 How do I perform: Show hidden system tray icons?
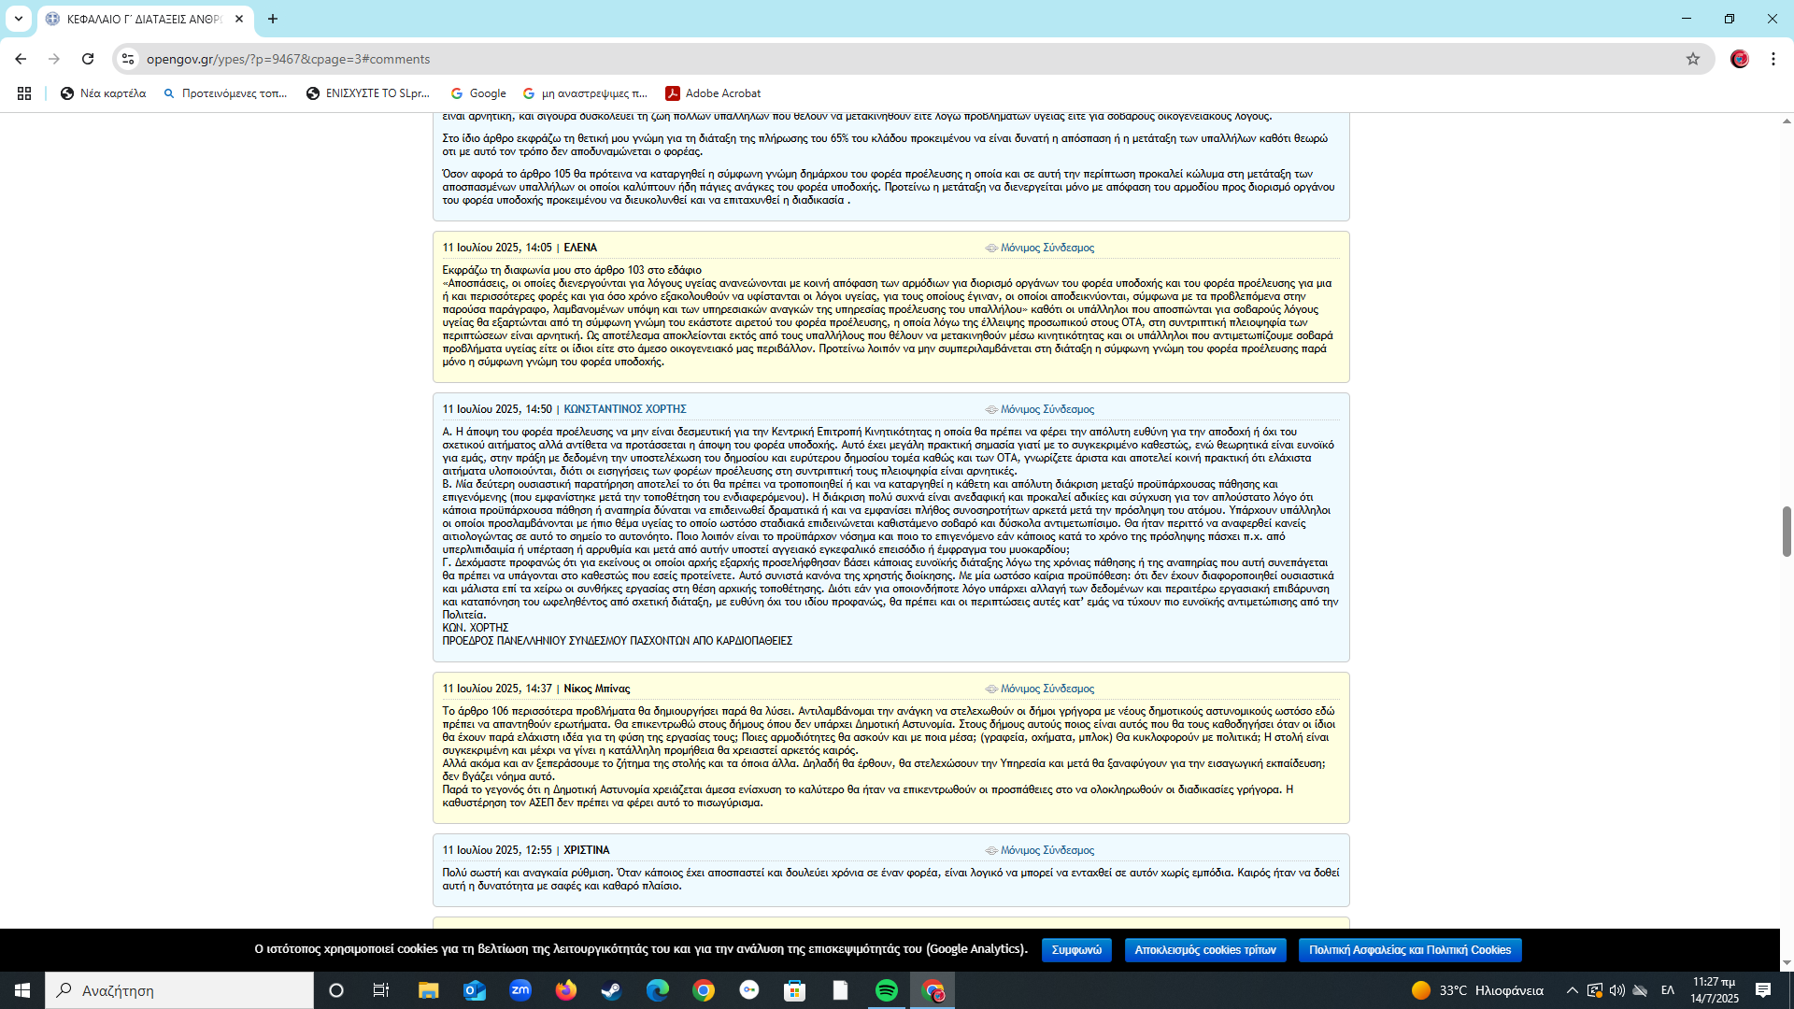tap(1572, 990)
